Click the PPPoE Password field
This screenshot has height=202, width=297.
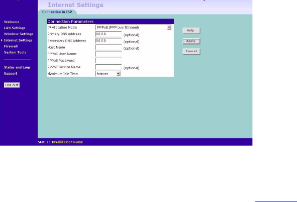(109, 61)
